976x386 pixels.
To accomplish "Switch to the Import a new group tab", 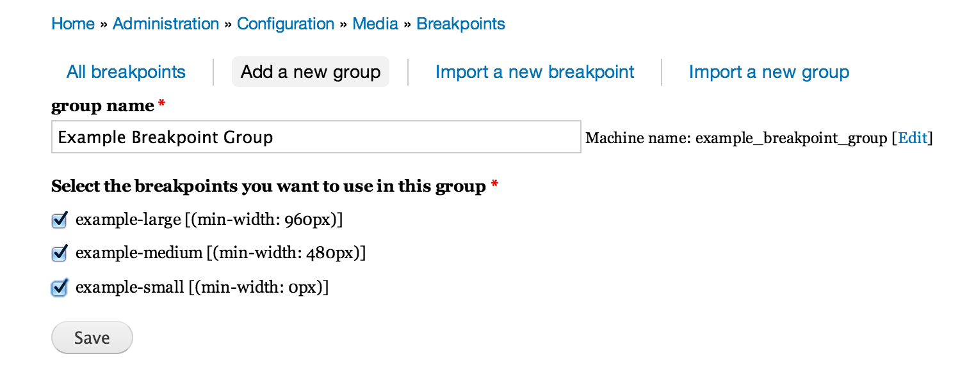I will point(769,72).
